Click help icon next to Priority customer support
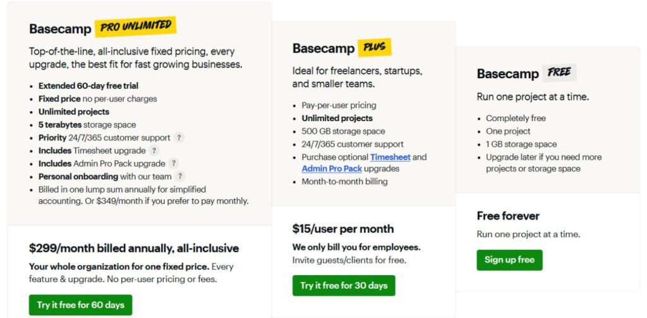Screen dimensions: 647x318 point(179,138)
